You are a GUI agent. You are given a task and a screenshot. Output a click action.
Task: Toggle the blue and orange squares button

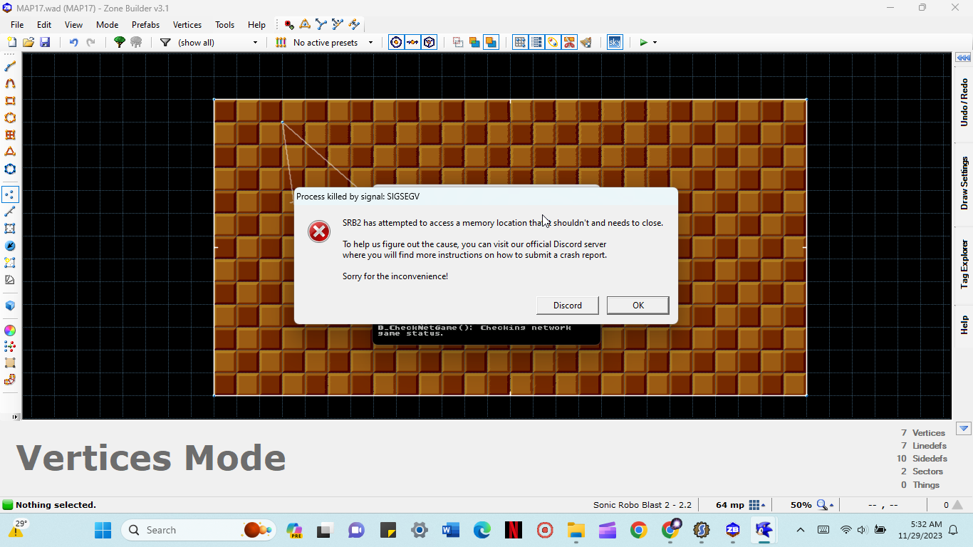491,43
